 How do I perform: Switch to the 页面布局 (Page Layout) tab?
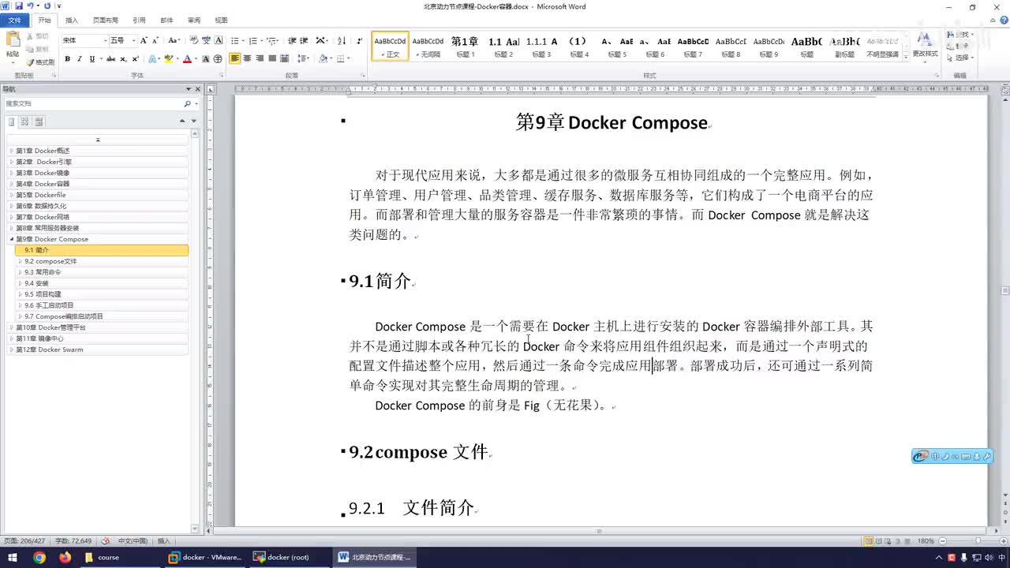[105, 20]
